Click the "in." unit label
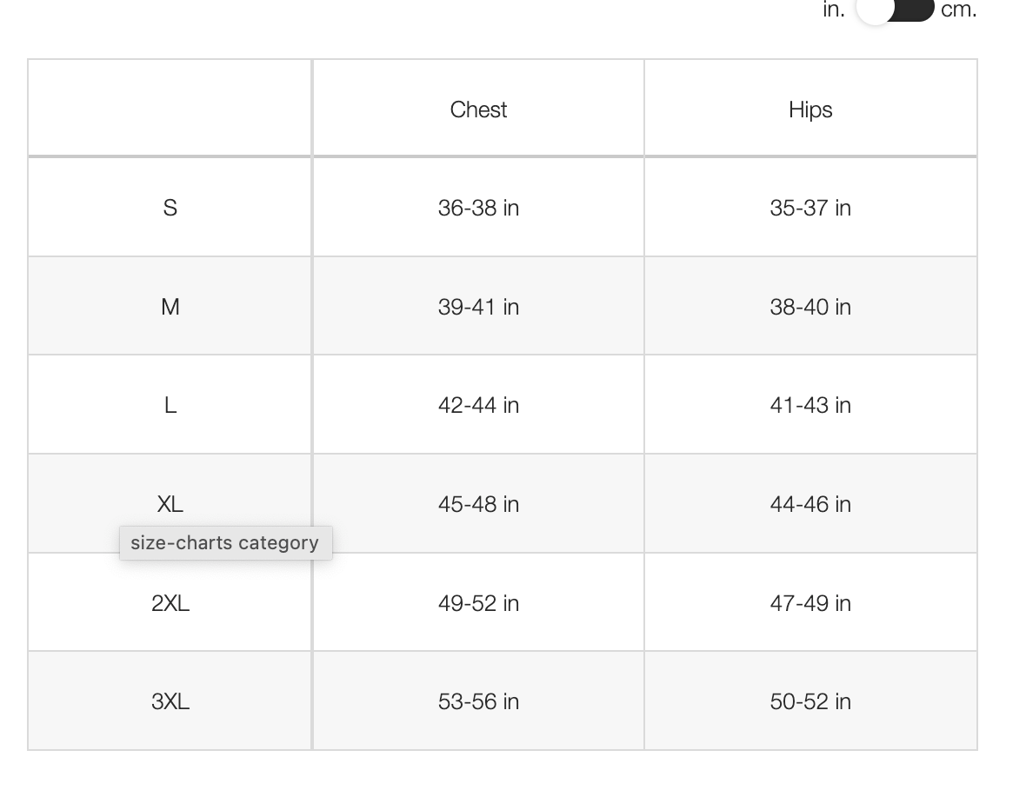 pyautogui.click(x=833, y=10)
